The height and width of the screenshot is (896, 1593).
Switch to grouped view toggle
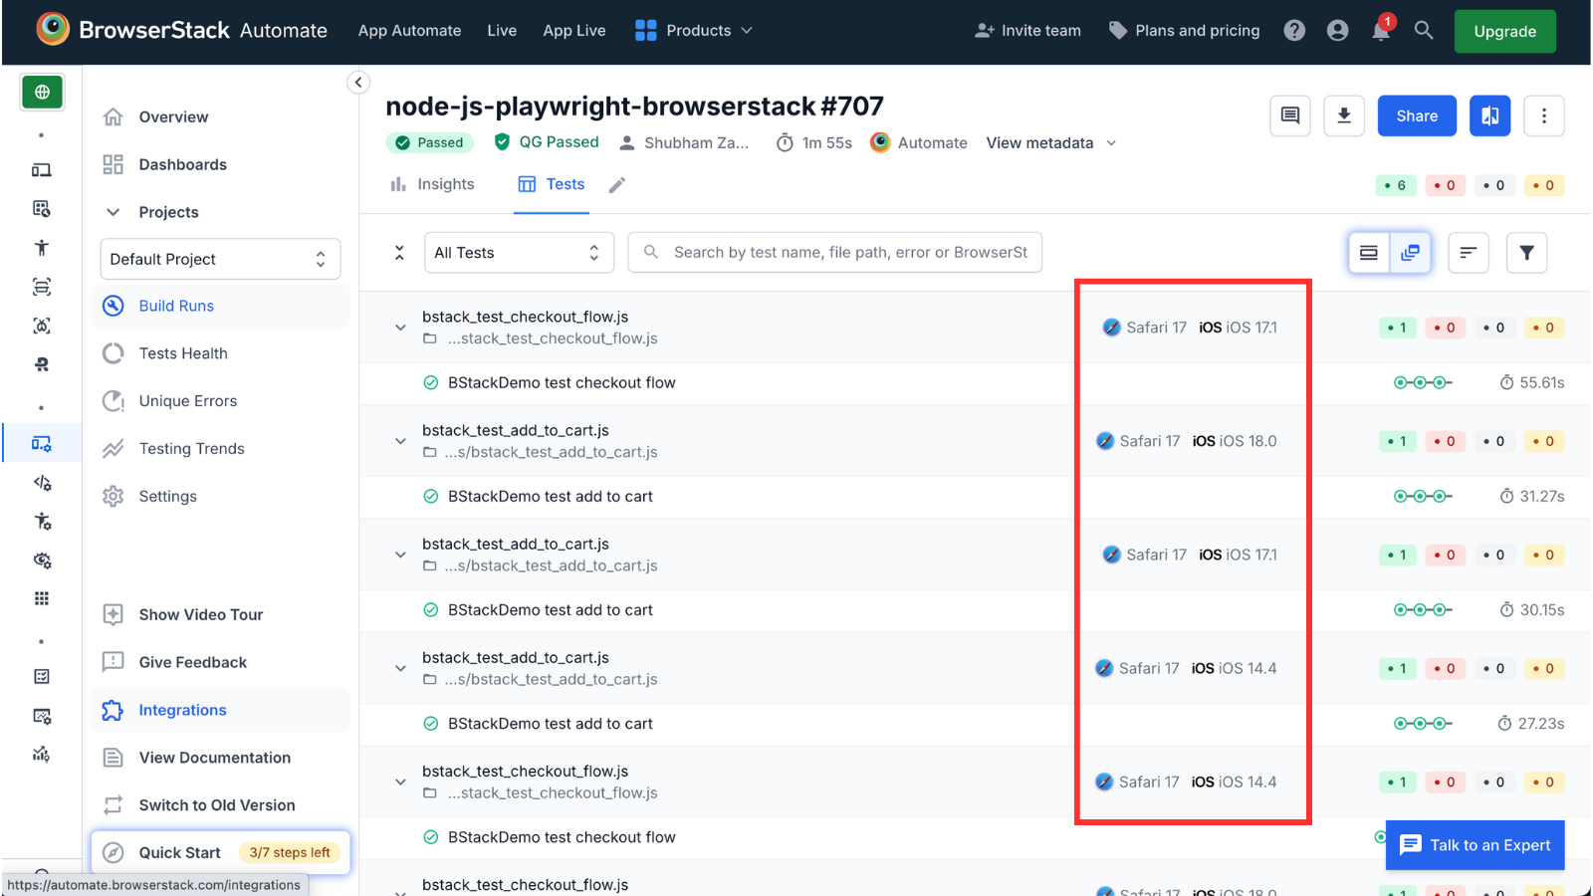1410,253
